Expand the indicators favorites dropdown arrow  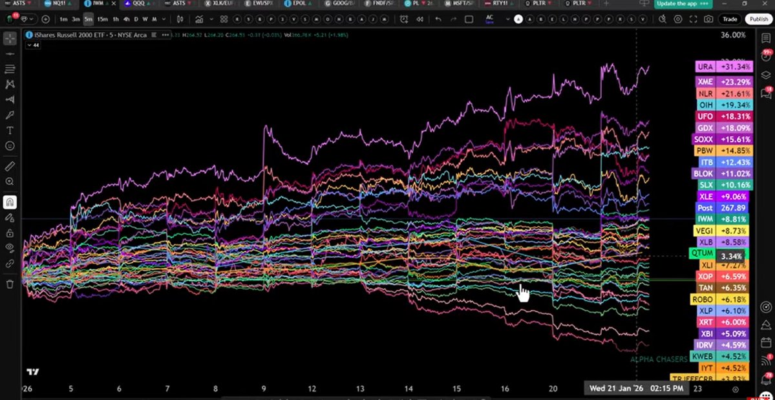211,19
